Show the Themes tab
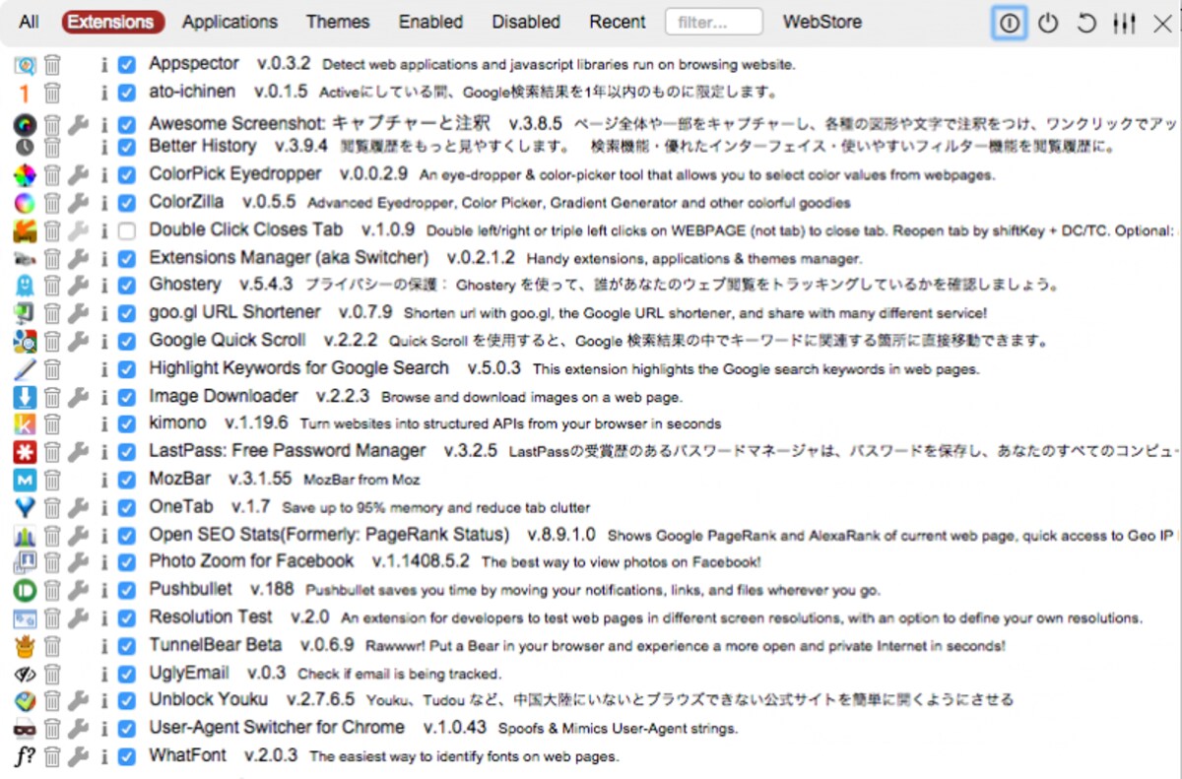The height and width of the screenshot is (779, 1182). [338, 22]
